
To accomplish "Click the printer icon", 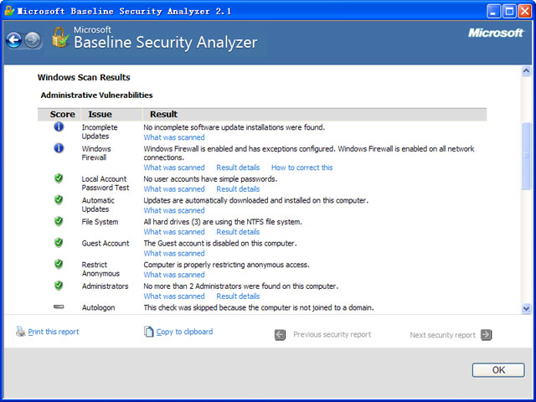I will [x=20, y=332].
